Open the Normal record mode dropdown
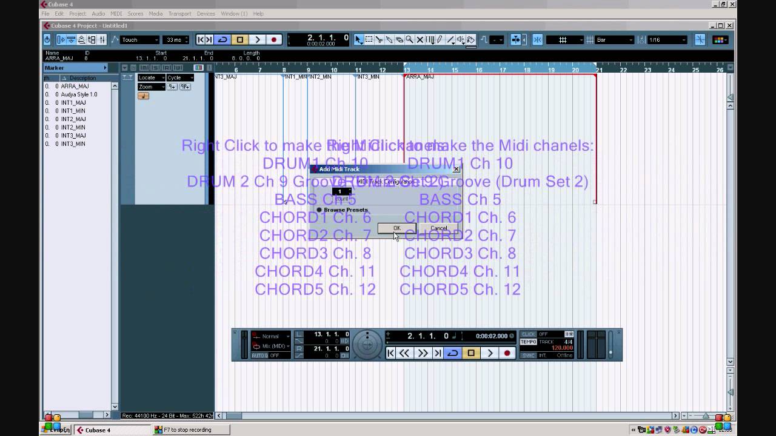 271,336
